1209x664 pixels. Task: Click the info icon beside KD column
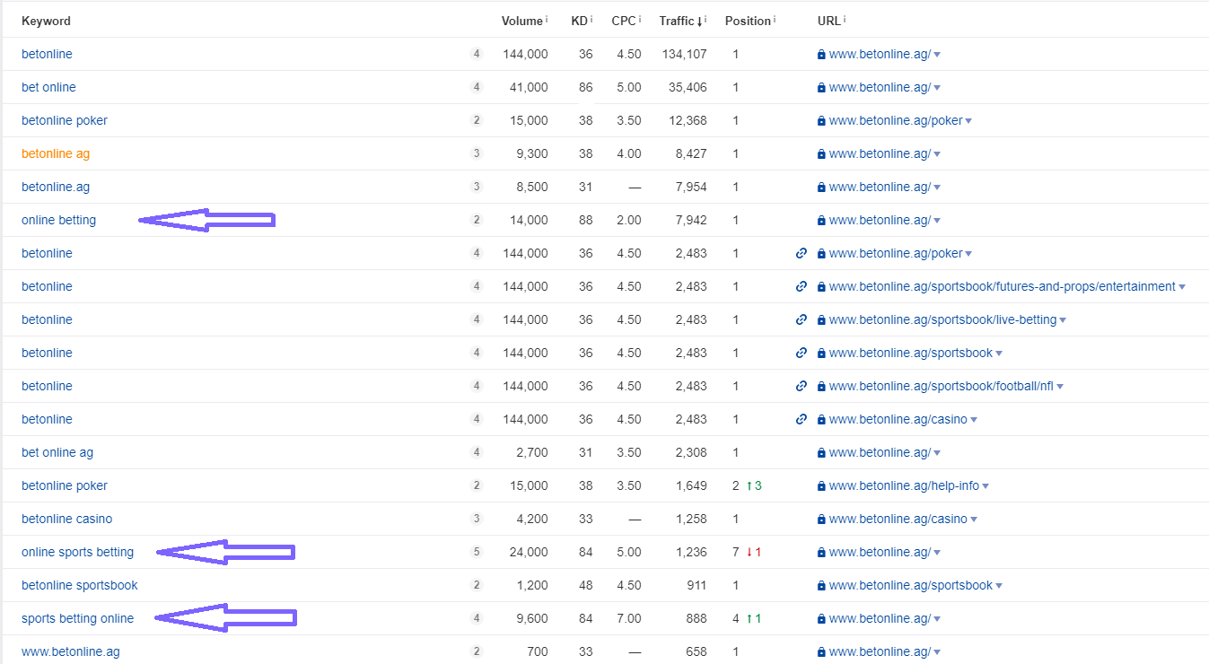[591, 19]
